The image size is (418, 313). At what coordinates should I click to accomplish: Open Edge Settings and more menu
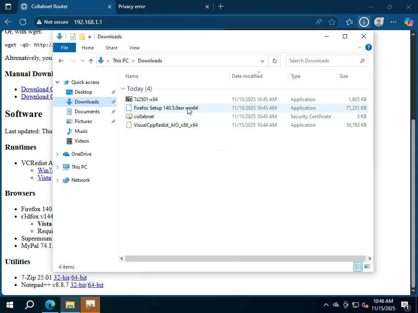394,22
